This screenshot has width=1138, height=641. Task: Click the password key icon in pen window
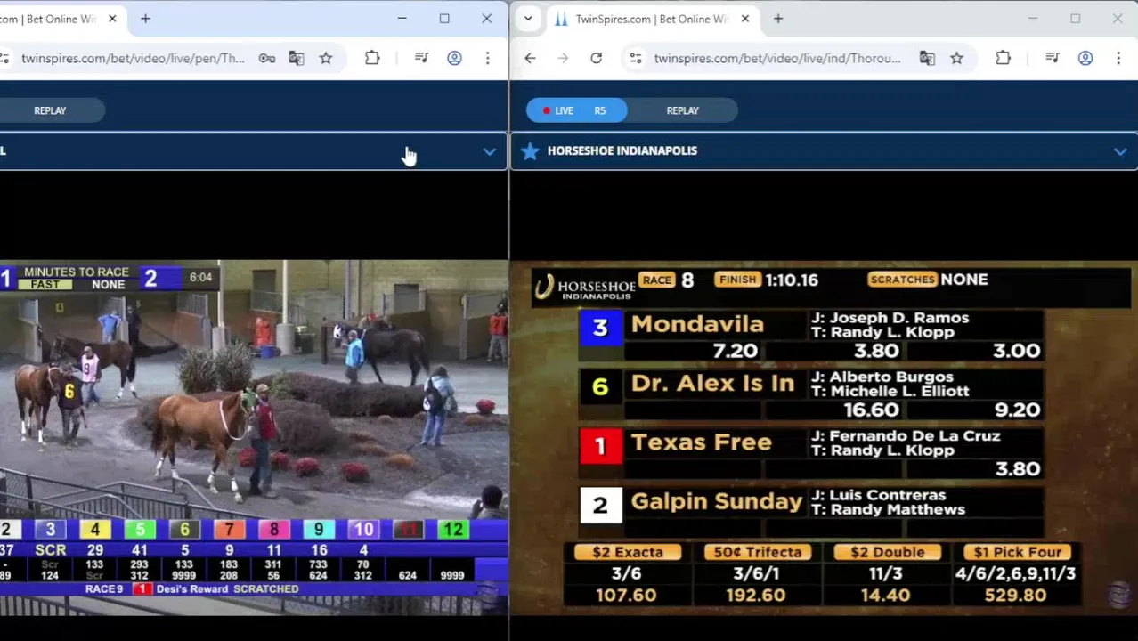click(266, 59)
